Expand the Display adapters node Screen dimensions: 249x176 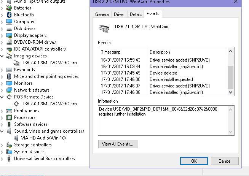(2, 35)
